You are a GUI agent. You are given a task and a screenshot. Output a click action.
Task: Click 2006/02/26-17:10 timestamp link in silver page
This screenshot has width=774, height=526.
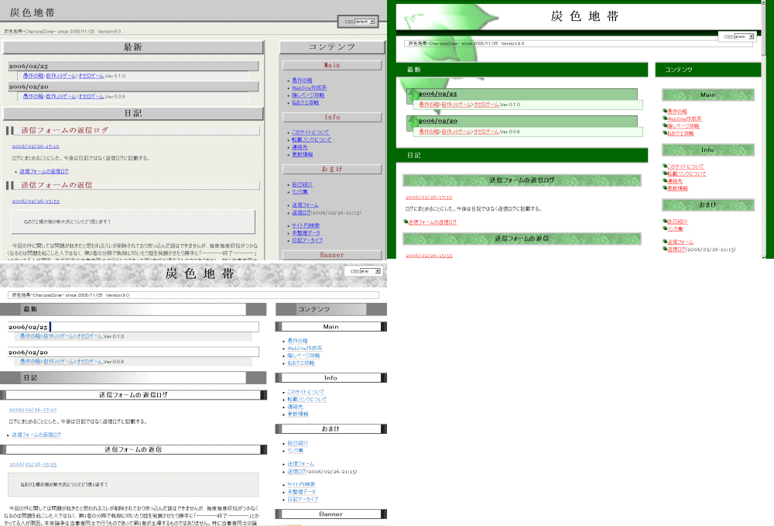[x=33, y=410]
